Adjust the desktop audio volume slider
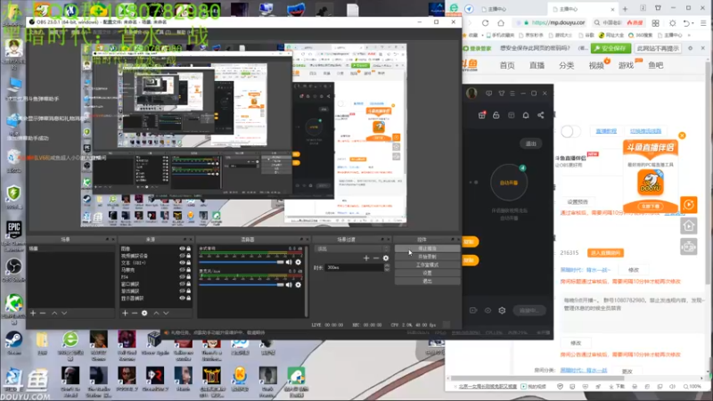The height and width of the screenshot is (401, 713). coord(241,262)
